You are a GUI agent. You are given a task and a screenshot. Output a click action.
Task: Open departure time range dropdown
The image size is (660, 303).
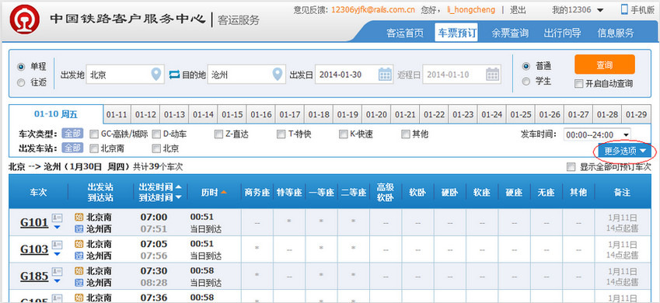(x=596, y=134)
